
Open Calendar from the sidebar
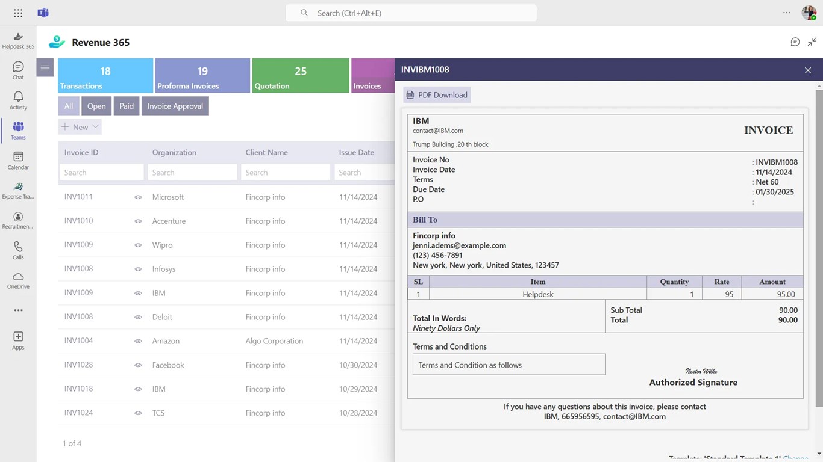click(x=18, y=161)
